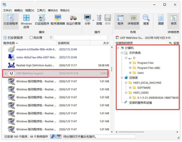The image size is (182, 142).
Task: Click the mspaint program icon
Action: pos(11,49)
